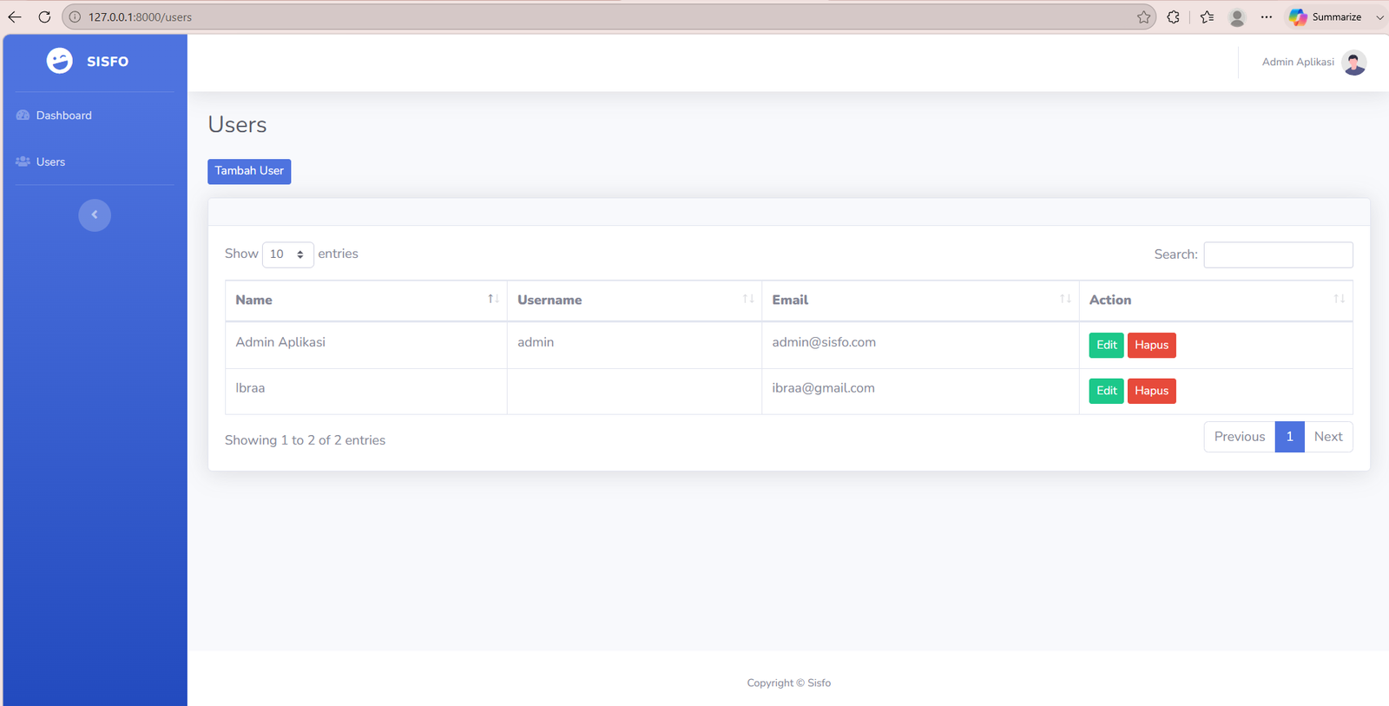Bookmark page with star icon
The image size is (1389, 706).
click(1143, 16)
